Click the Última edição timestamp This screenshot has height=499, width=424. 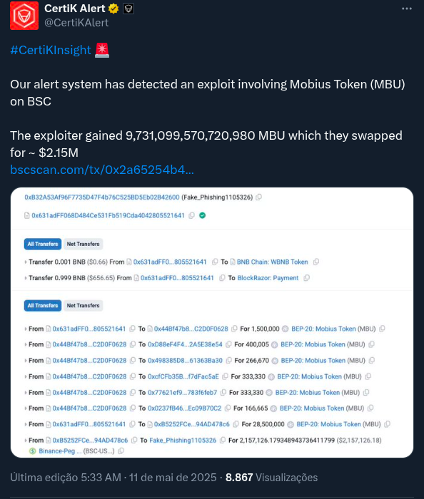[113, 478]
